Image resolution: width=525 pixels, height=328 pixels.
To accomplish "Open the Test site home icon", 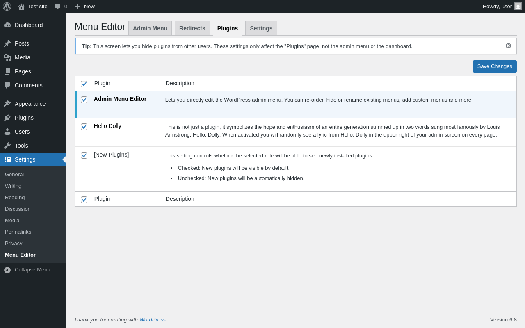I will point(21,7).
